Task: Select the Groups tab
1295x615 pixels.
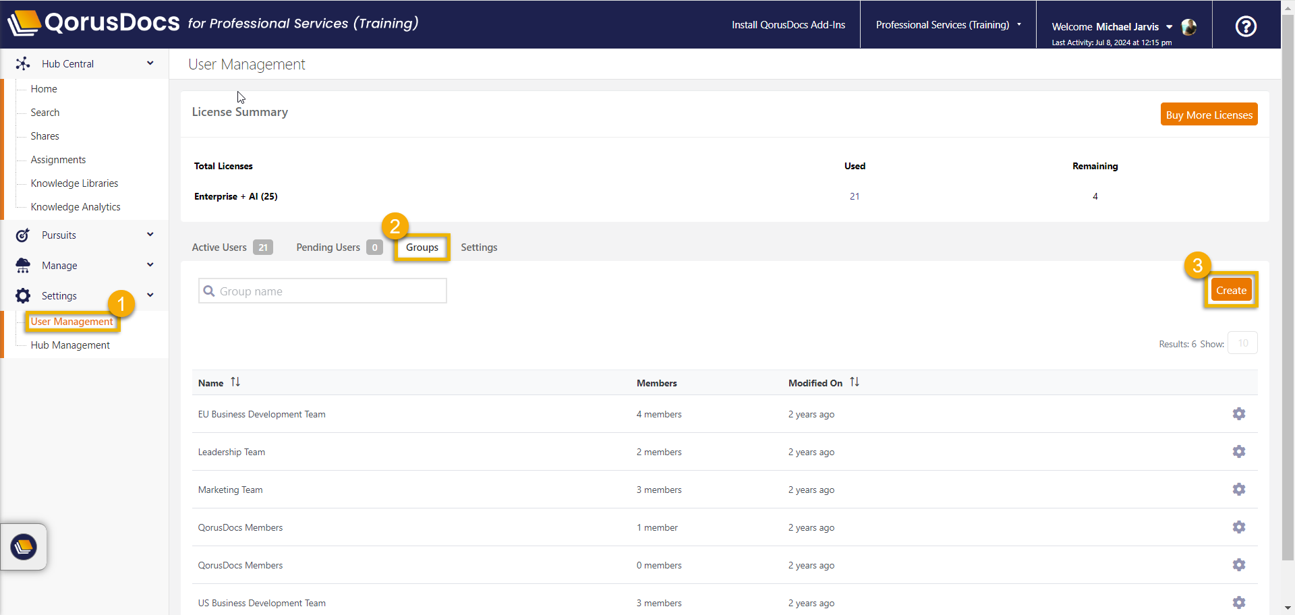Action: 422,247
